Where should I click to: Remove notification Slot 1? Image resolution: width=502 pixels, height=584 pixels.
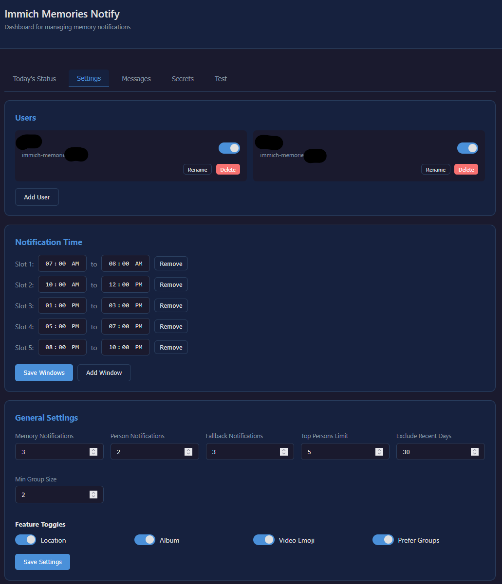pos(171,264)
